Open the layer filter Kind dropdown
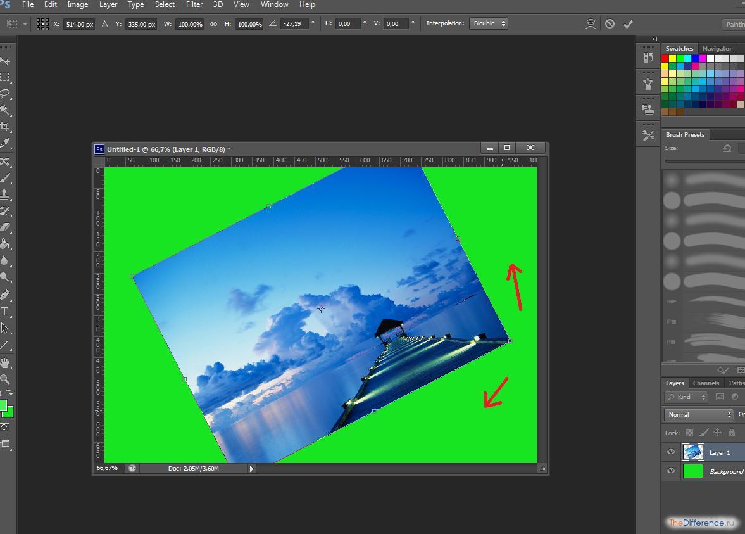Screen dimensions: 745x534 tap(686, 397)
